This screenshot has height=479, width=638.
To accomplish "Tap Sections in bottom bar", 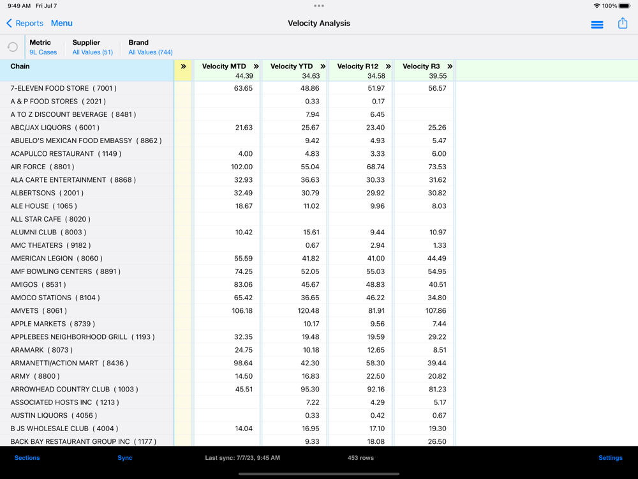I will click(27, 458).
